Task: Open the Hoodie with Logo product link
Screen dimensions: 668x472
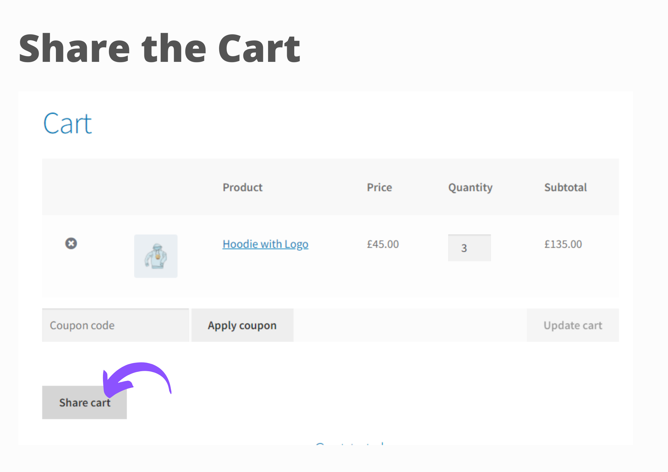Action: [x=265, y=244]
